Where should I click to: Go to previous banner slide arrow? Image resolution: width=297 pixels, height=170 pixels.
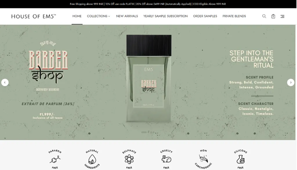coord(5,83)
